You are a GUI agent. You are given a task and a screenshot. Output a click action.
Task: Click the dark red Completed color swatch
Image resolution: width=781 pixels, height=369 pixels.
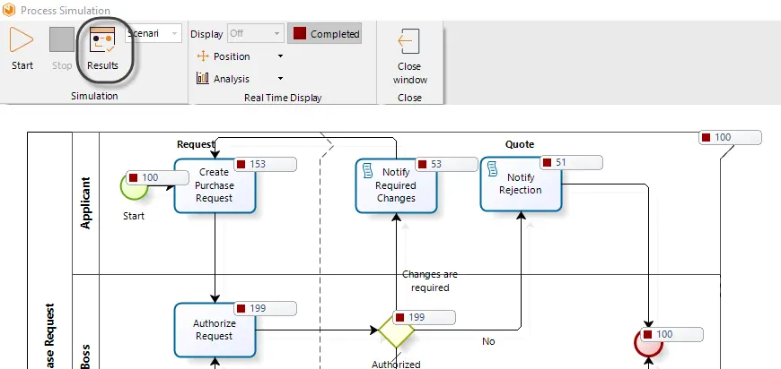coord(299,34)
